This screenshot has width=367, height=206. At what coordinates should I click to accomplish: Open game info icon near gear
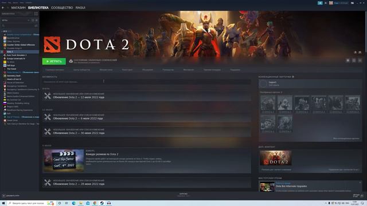click(354, 61)
